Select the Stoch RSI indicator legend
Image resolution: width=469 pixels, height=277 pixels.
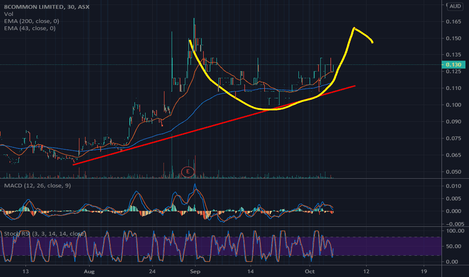tap(45, 234)
